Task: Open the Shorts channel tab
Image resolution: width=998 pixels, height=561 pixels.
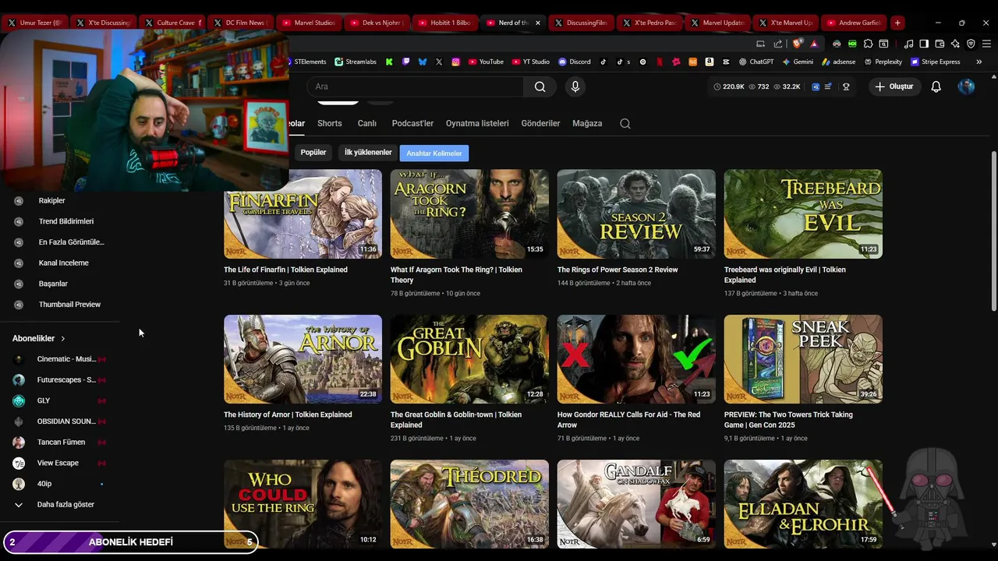Action: [329, 123]
